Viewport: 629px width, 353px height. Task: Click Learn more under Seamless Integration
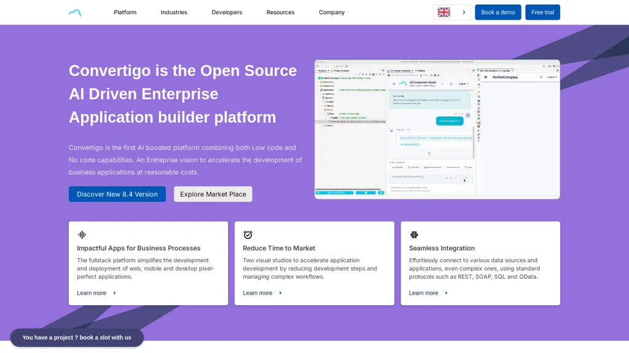click(x=424, y=293)
